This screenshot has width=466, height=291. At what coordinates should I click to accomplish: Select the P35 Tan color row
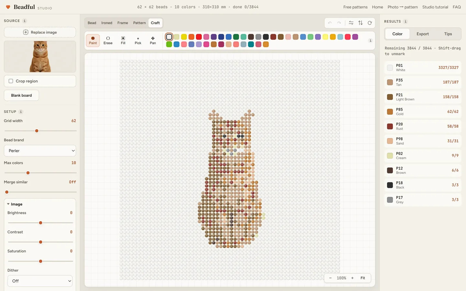click(x=423, y=82)
